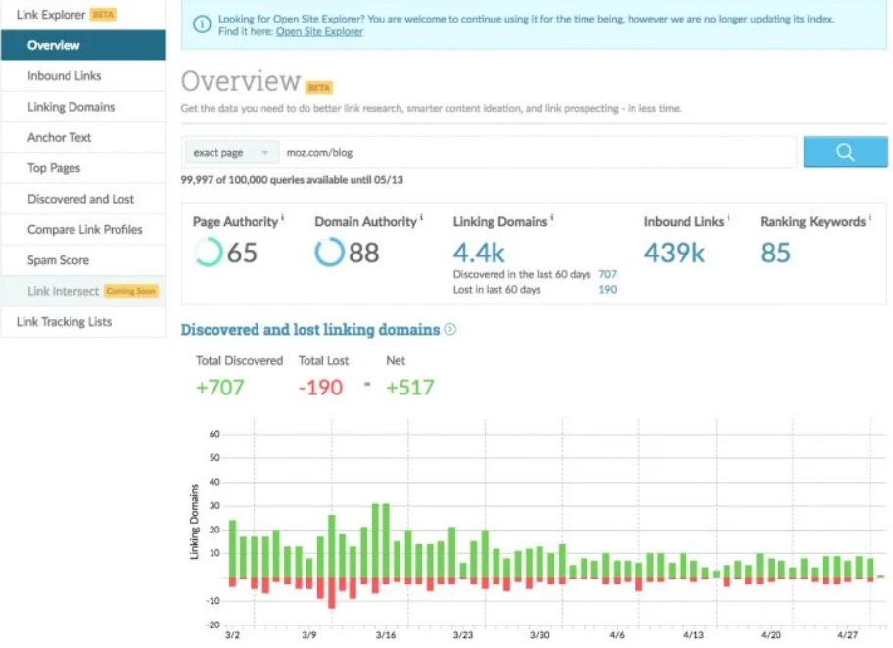Open info tooltip next to Linking Domains
The image size is (893, 648).
(x=552, y=217)
